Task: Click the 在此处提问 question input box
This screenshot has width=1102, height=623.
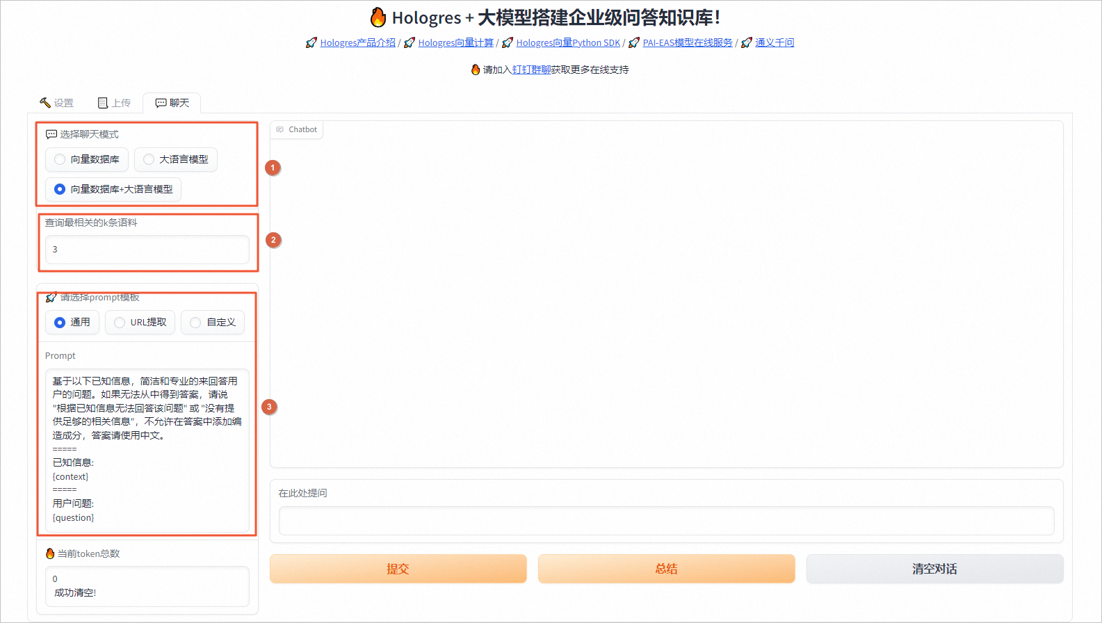Action: (666, 521)
